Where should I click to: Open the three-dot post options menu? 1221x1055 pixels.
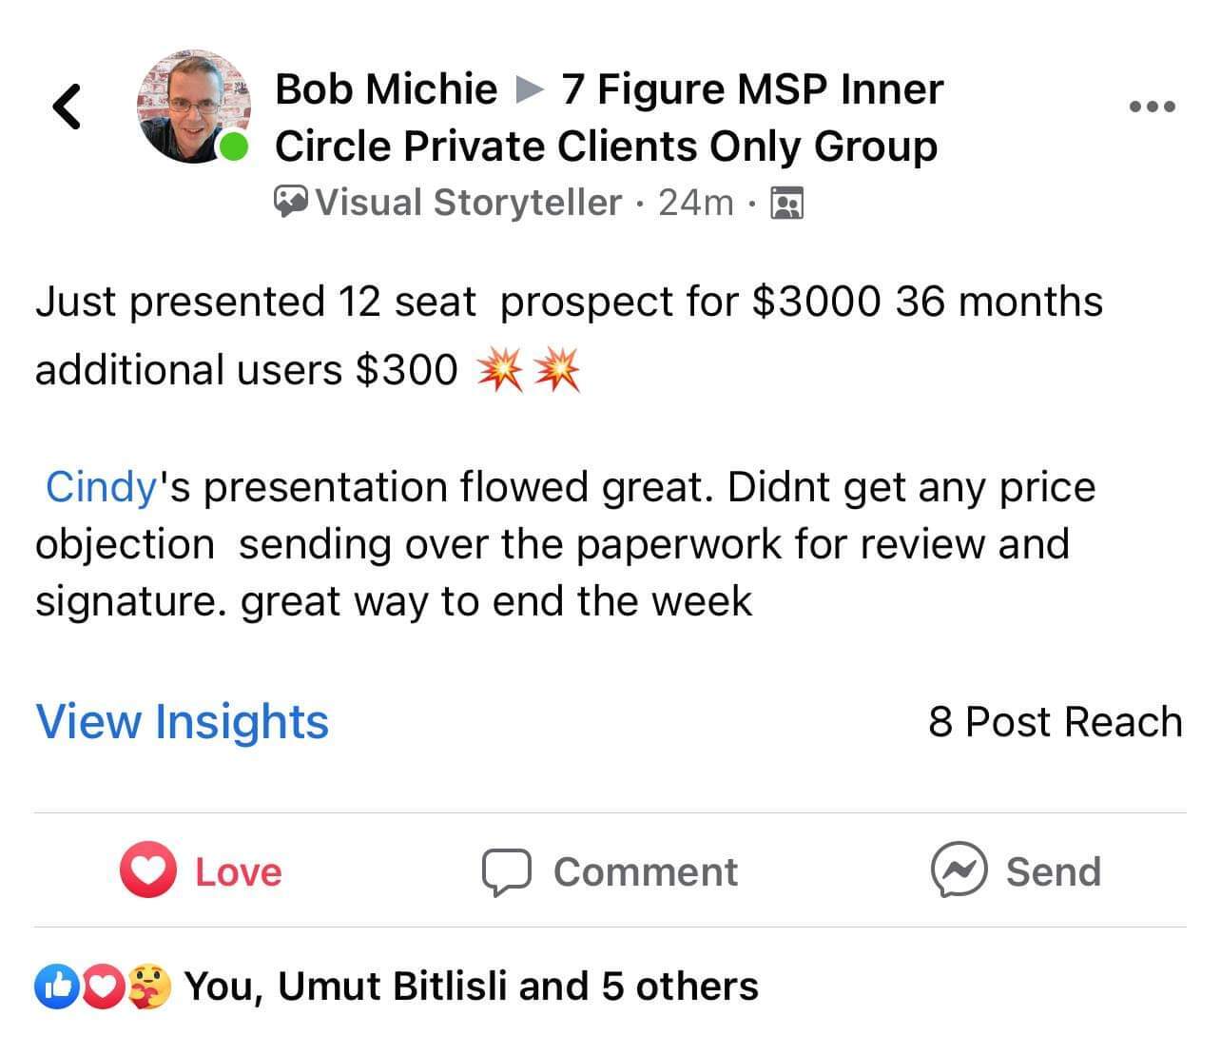click(x=1153, y=107)
